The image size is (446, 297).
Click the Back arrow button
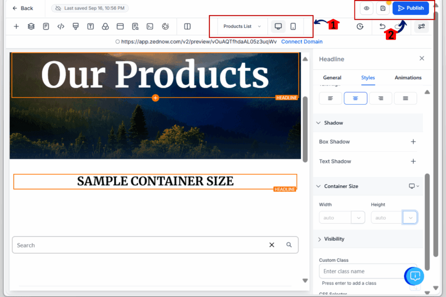pos(23,8)
